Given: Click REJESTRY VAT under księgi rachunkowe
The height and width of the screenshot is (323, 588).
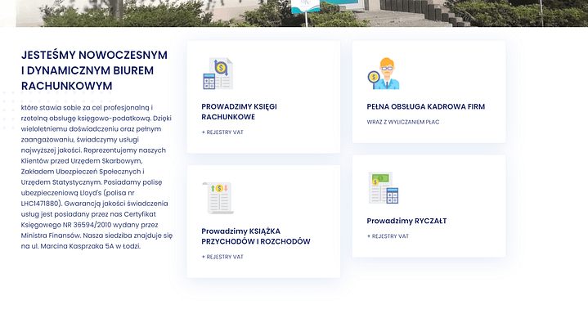Looking at the screenshot, I should (222, 132).
